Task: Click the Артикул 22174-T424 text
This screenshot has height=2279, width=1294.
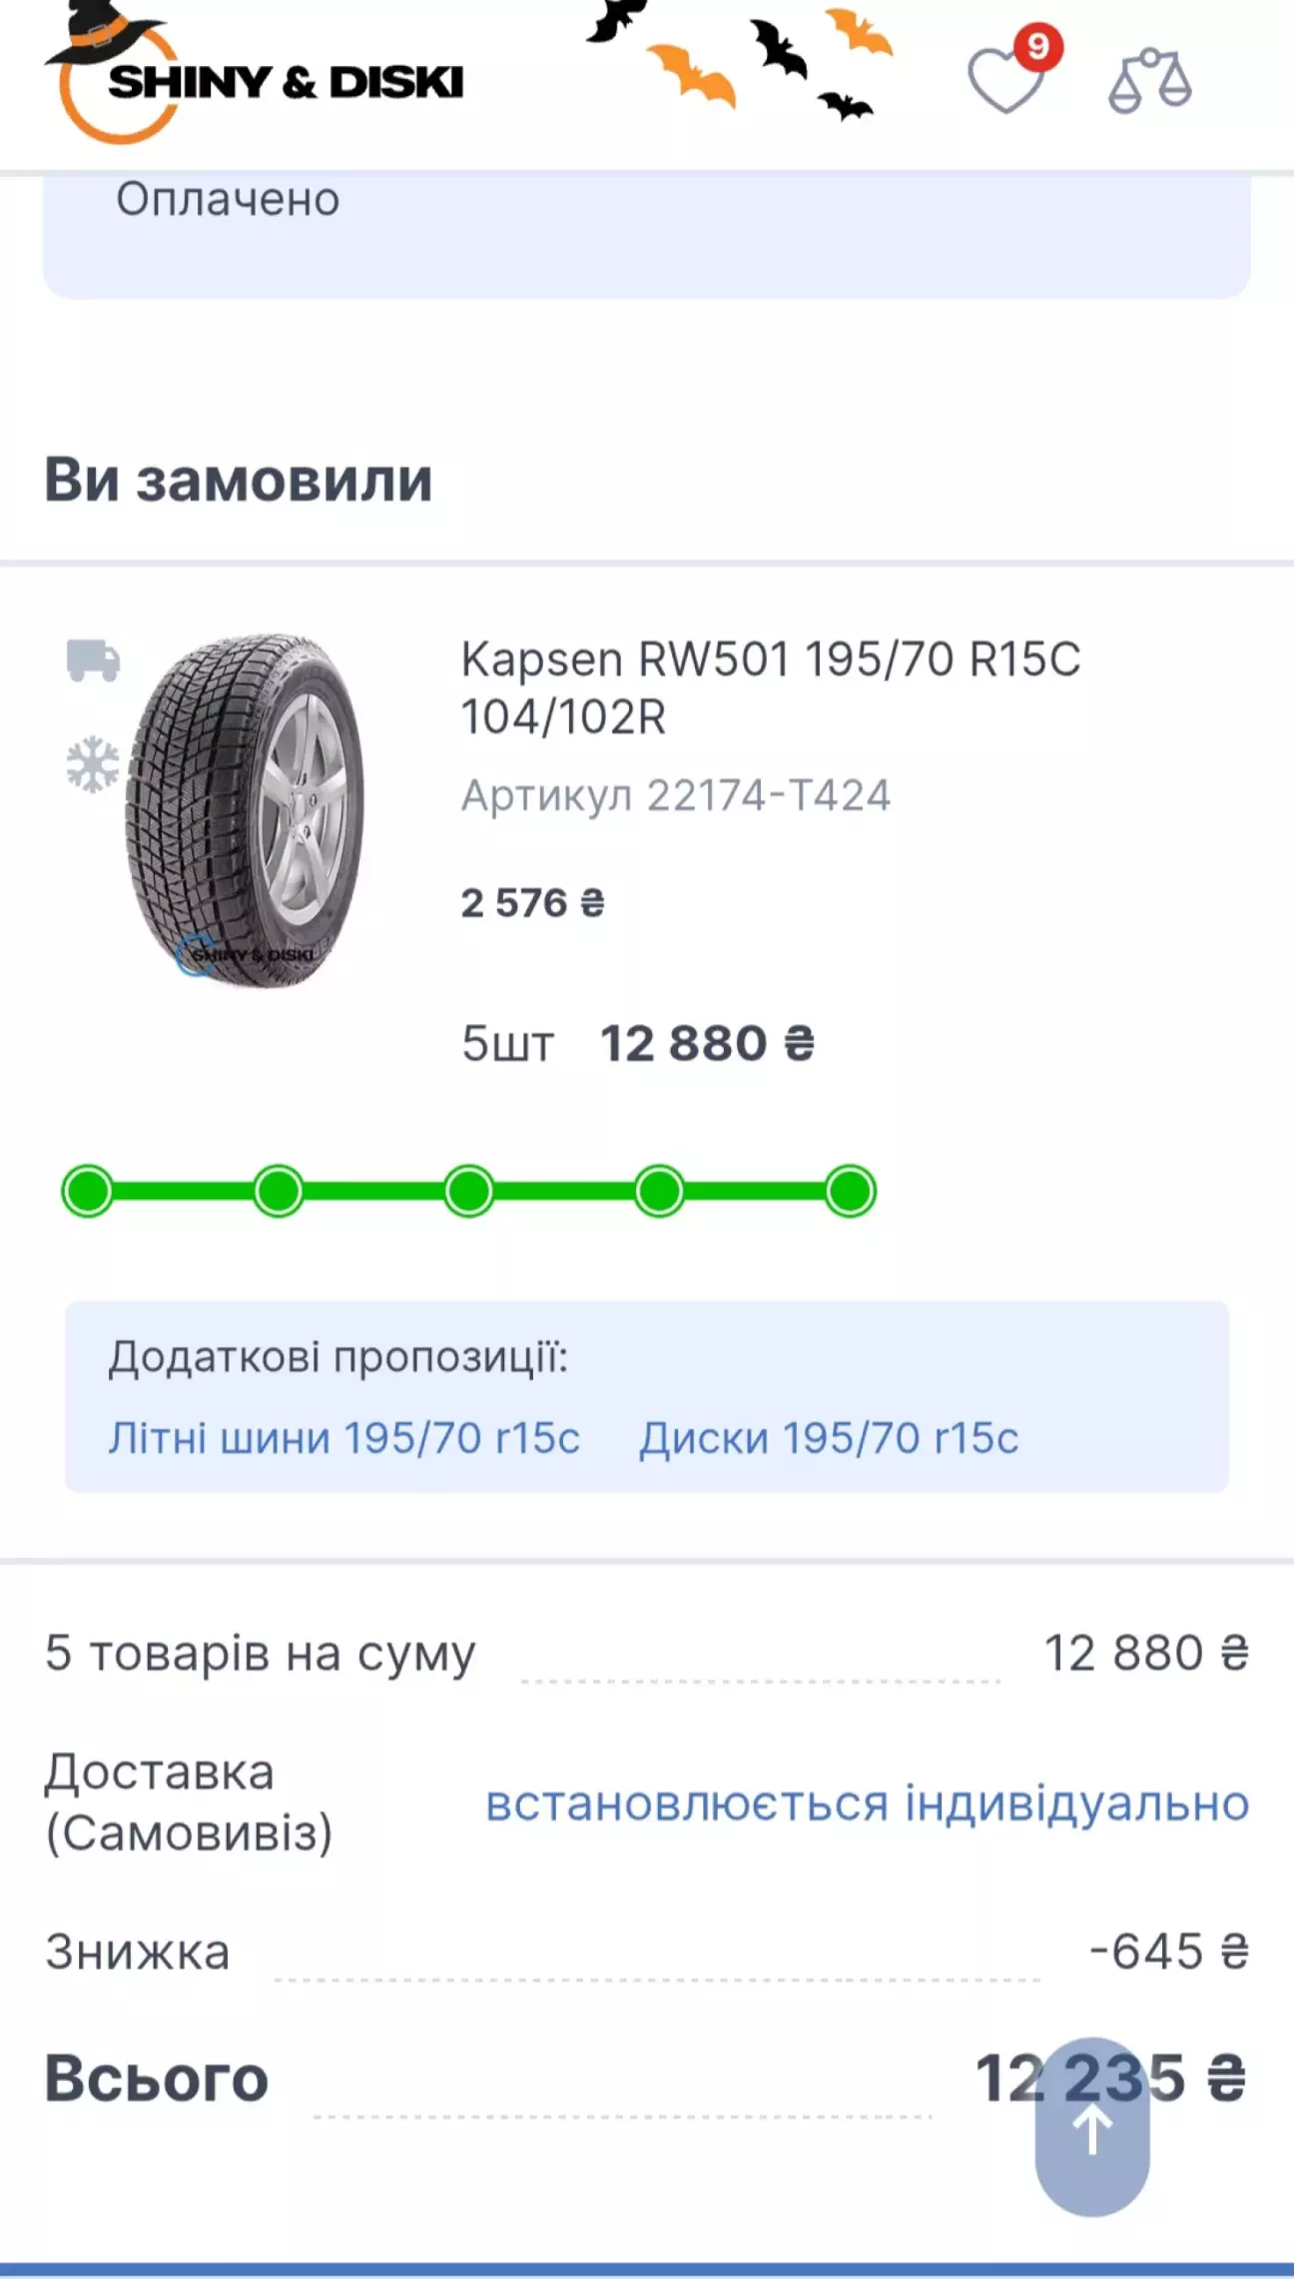Action: click(675, 795)
